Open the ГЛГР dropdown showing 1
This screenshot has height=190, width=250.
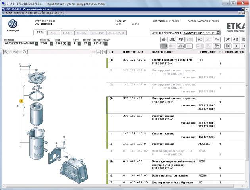tap(79, 44)
